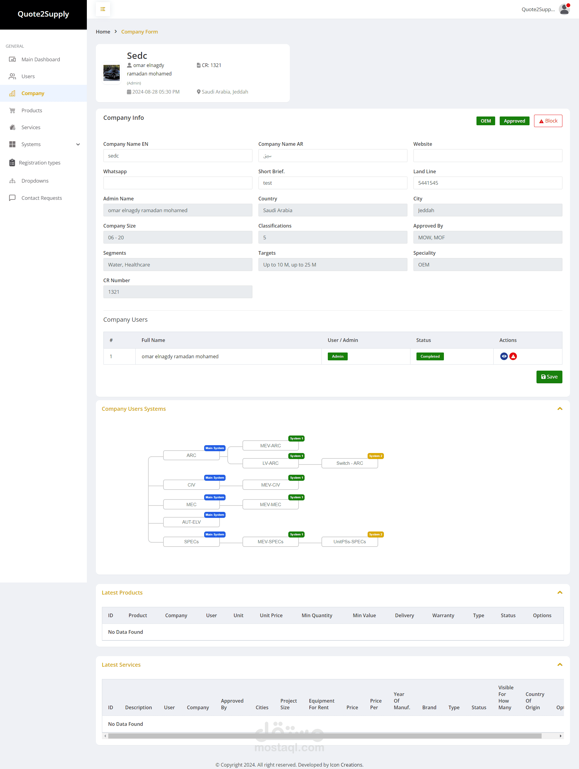Click the Services icon in sidebar
Screen dimensions: 579x769
(12, 127)
